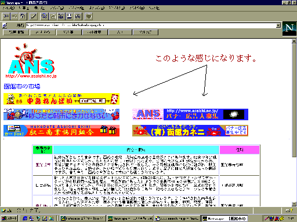This screenshot has width=297, height=222.
Task: Click the Reload page toolbar icon
Action: (44, 16)
